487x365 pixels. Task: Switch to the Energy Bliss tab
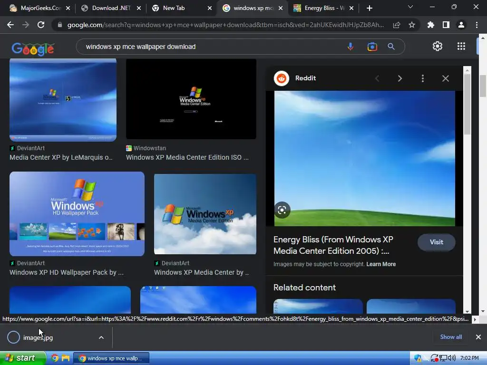click(320, 8)
